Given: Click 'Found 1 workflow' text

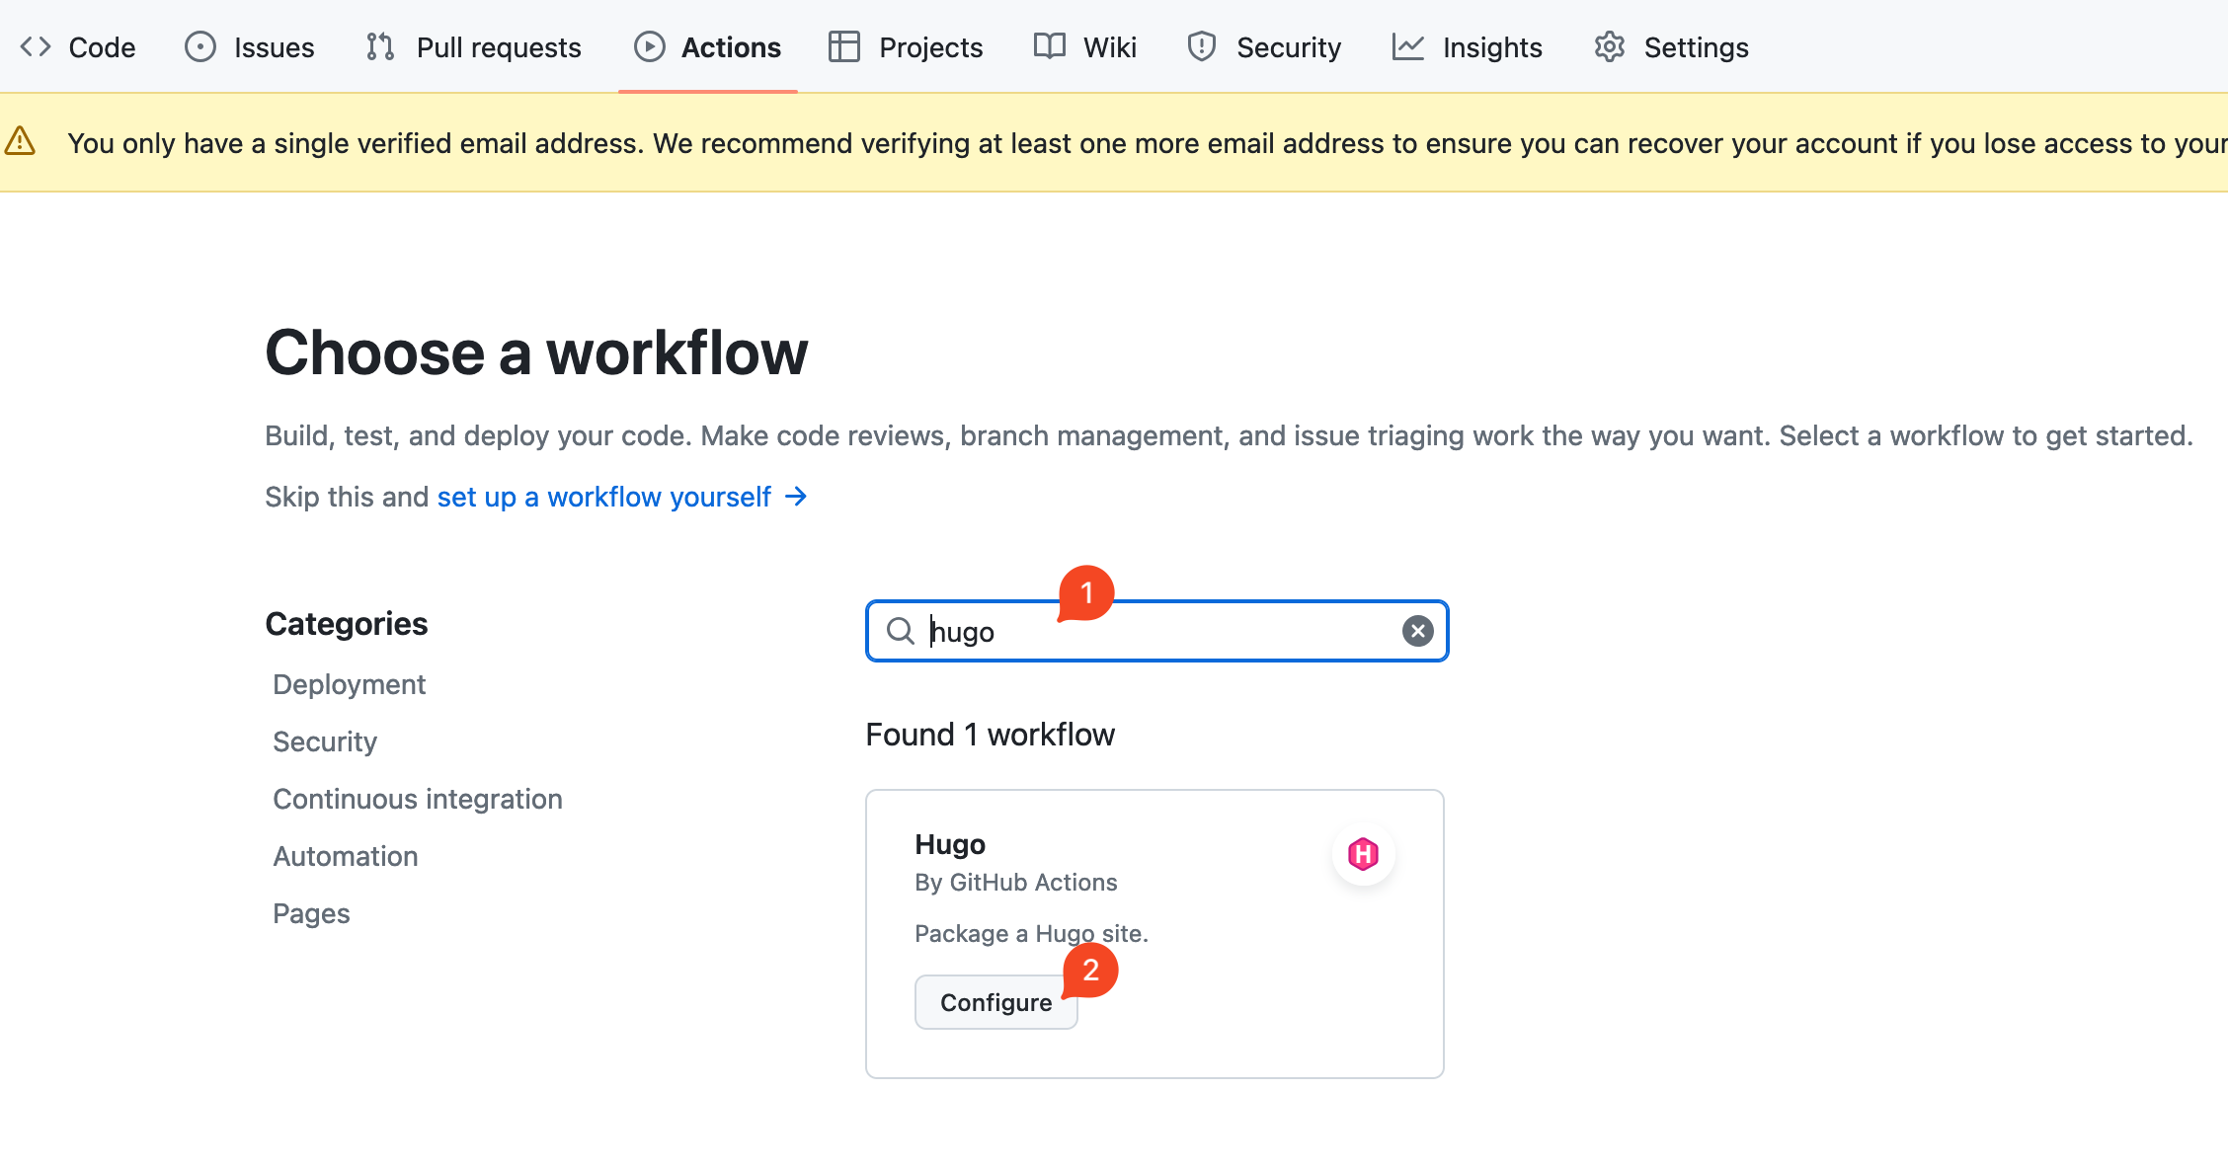Looking at the screenshot, I should [990, 735].
